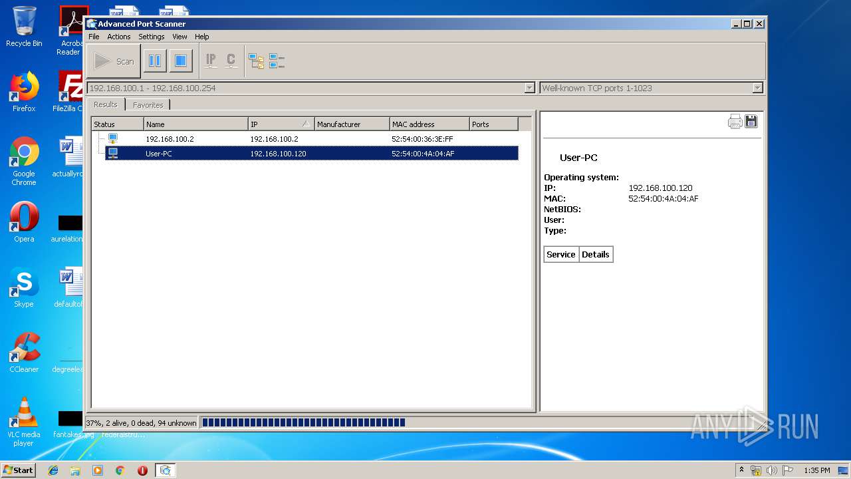This screenshot has width=851, height=479.
Task: Open the File menu
Action: point(94,37)
